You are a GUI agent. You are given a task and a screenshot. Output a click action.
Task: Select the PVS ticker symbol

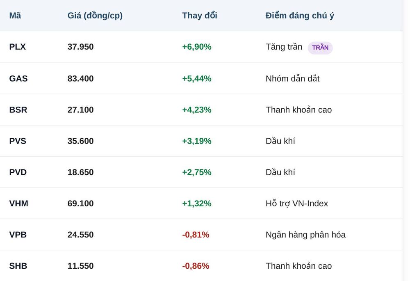18,141
